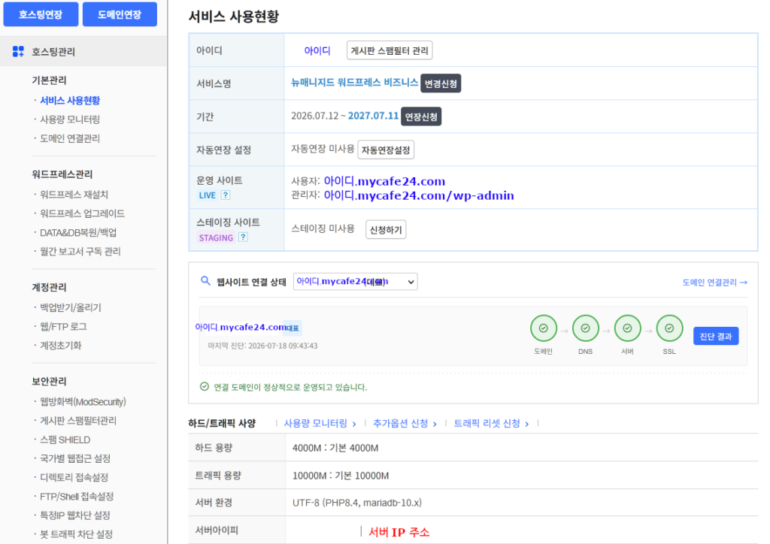Open the 뉴매니지드 워드프레스 비즈니스 service link

point(354,83)
